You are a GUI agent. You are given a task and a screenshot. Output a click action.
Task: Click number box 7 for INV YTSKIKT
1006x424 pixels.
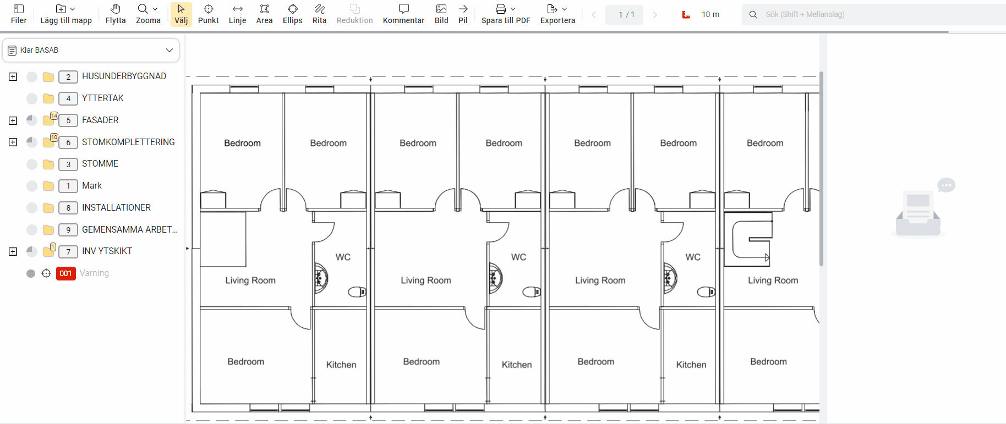point(68,252)
